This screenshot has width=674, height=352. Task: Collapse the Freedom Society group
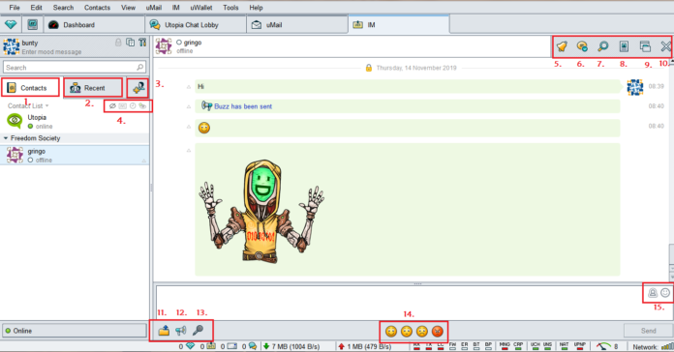point(6,138)
